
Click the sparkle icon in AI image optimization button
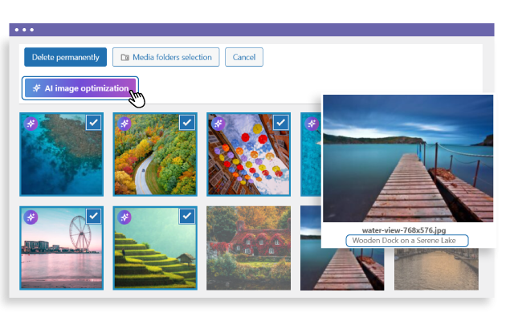click(36, 88)
